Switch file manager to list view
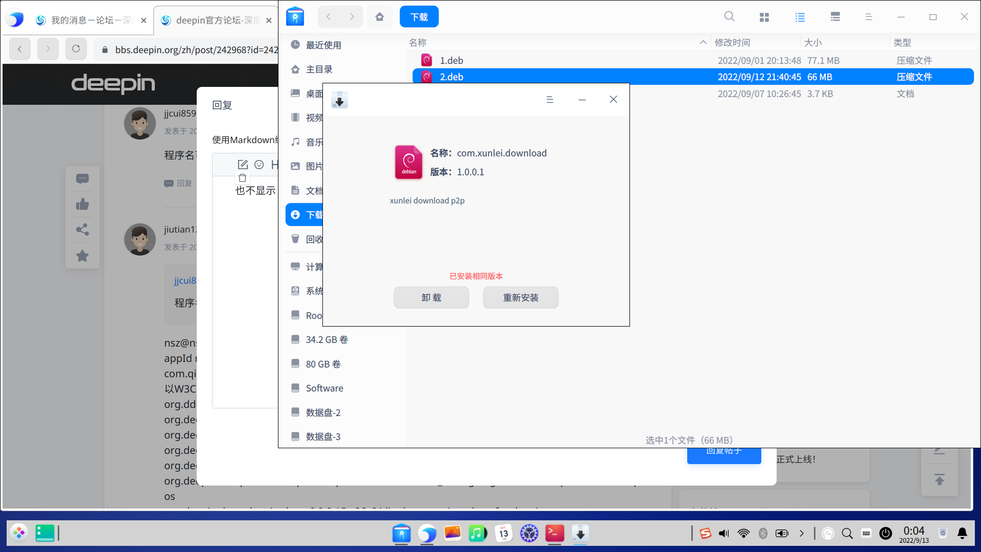 pyautogui.click(x=800, y=17)
